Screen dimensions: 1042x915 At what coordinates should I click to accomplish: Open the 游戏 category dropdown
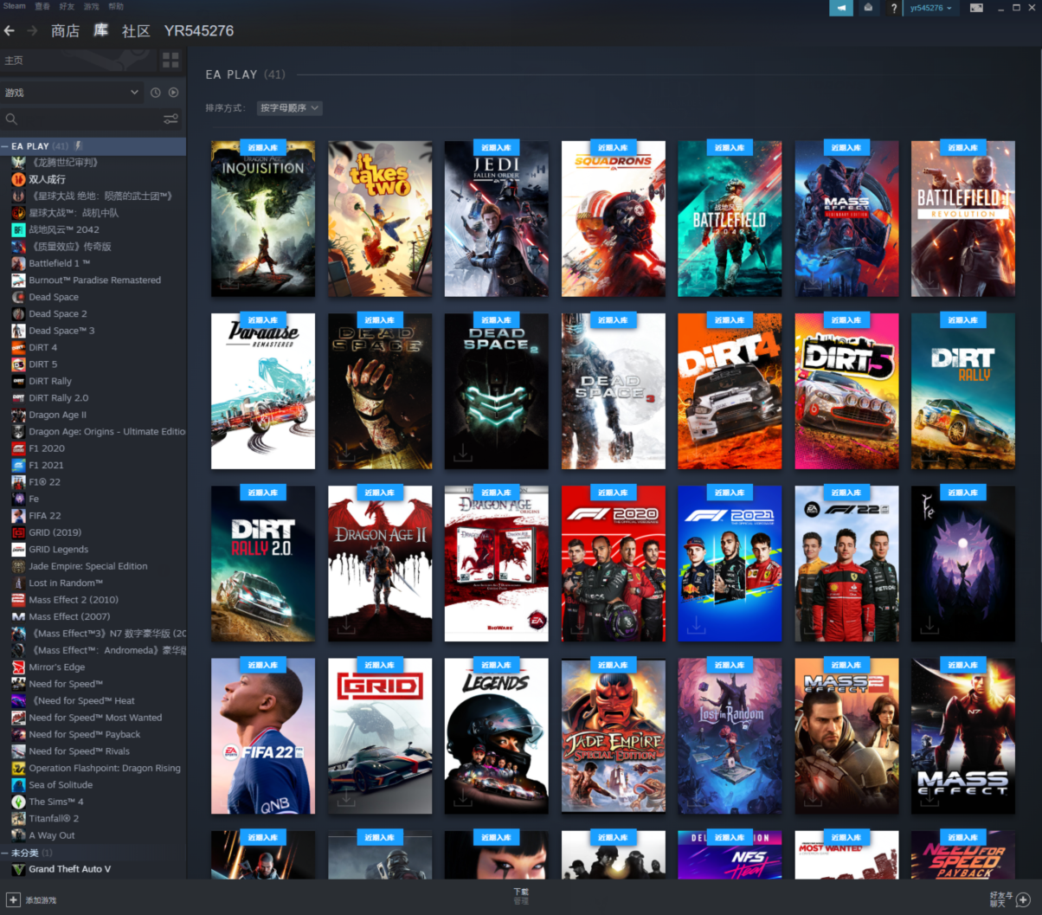click(72, 93)
